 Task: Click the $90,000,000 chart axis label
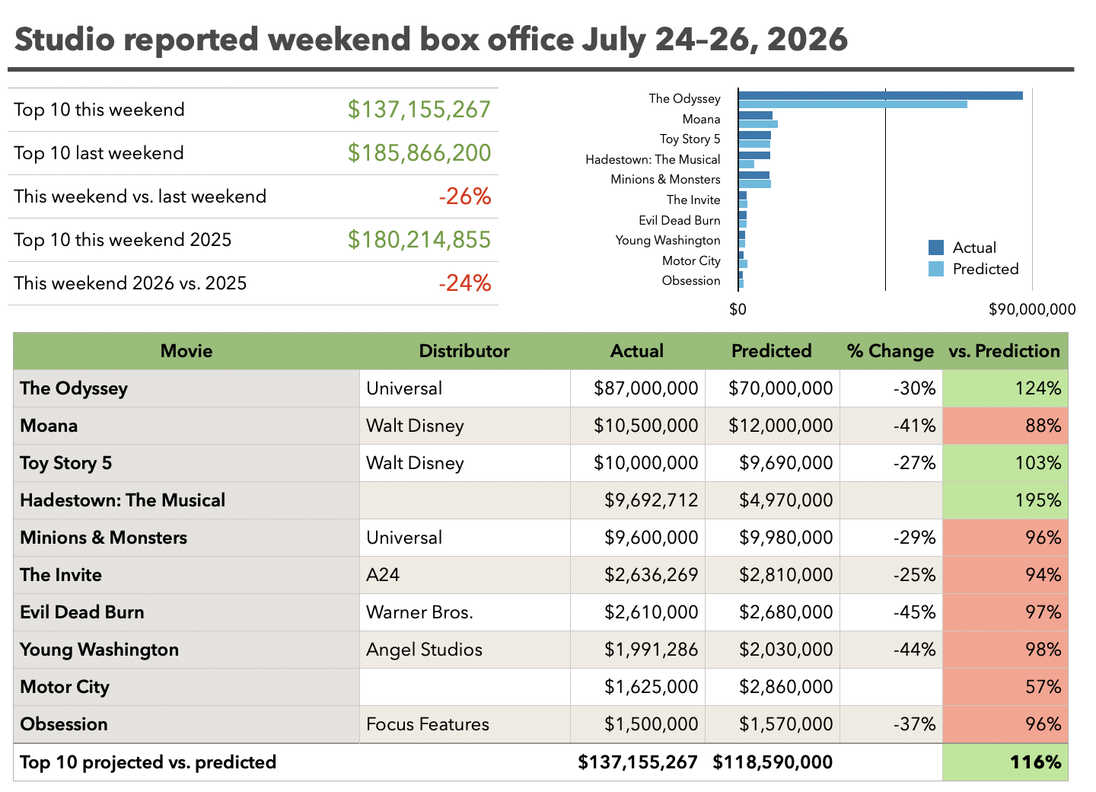pyautogui.click(x=1032, y=309)
